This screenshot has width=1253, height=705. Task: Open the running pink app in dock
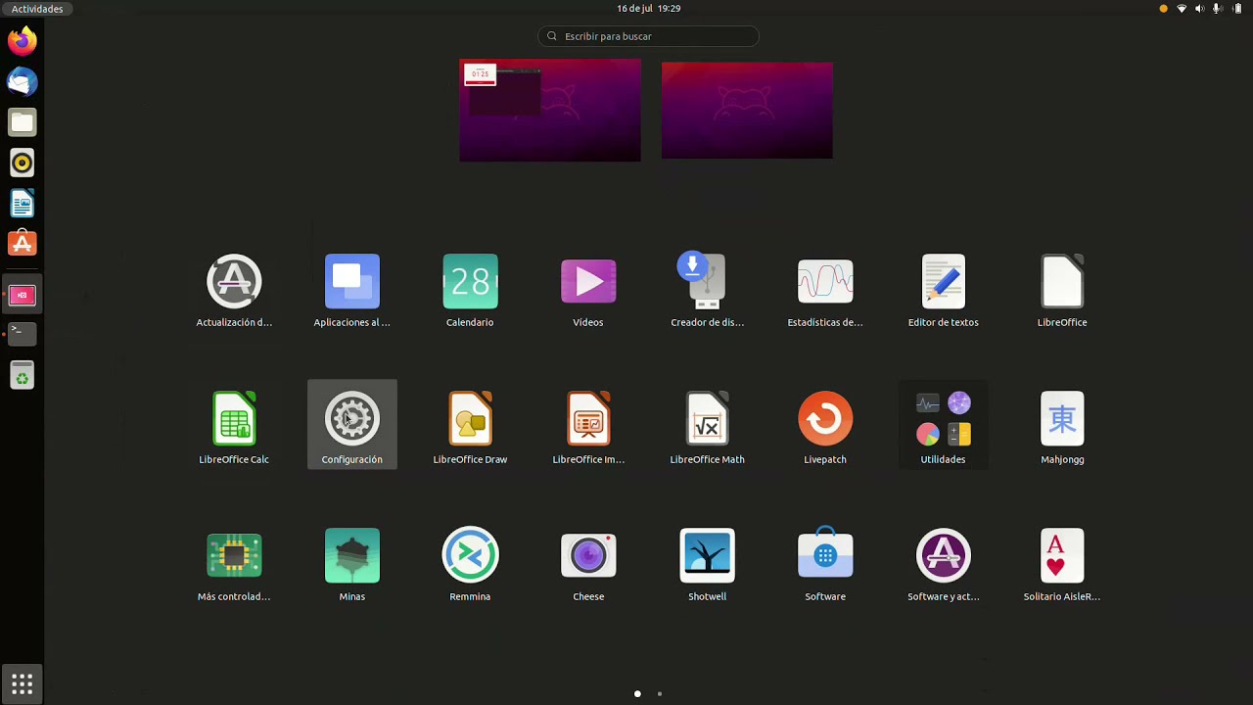coord(22,295)
